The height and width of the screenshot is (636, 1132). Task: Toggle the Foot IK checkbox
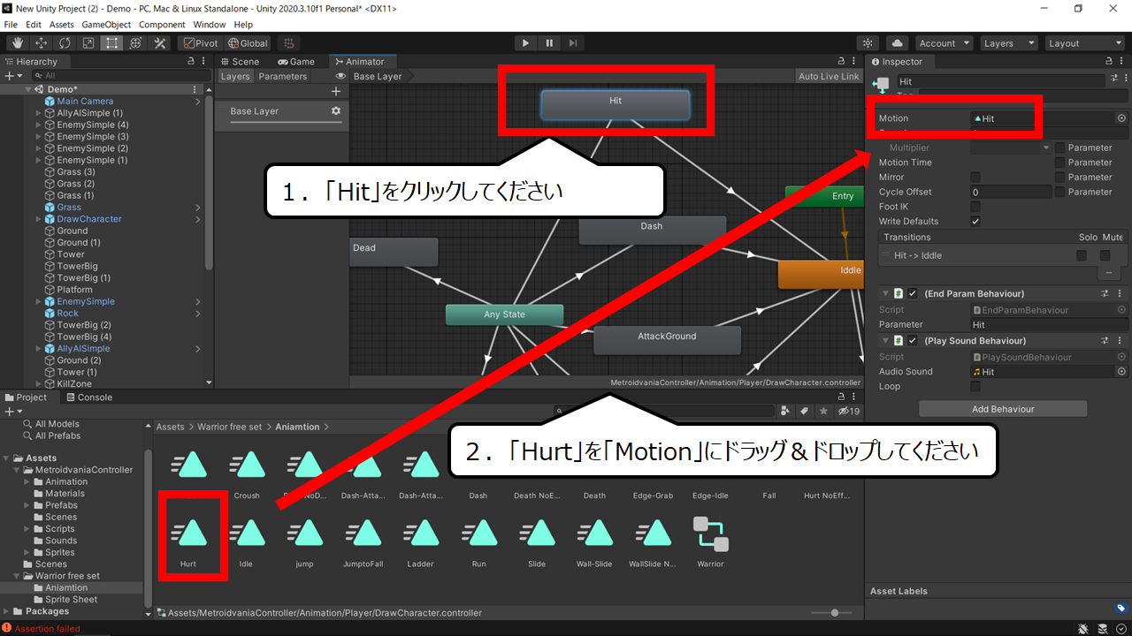975,207
